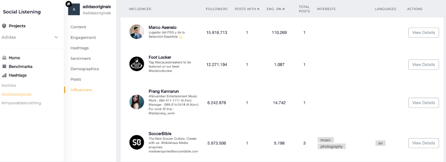446x162 pixels.
Task: View Details for Marco Asensio
Action: pyautogui.click(x=424, y=32)
